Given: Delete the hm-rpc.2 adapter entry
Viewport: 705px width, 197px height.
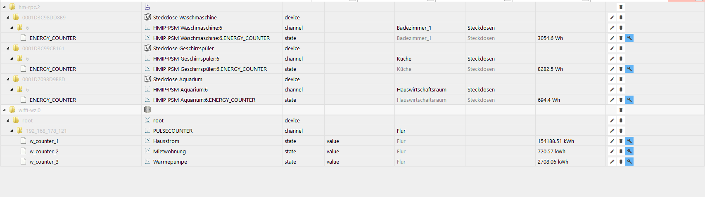Looking at the screenshot, I should coord(621,7).
